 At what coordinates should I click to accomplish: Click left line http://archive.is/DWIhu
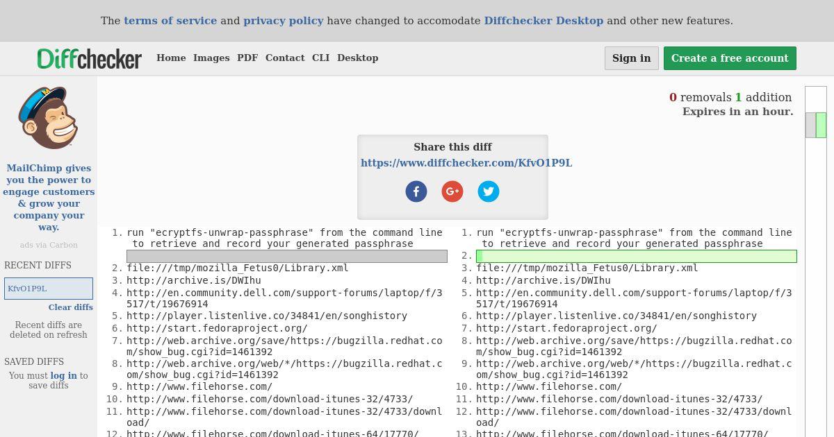[x=194, y=281]
